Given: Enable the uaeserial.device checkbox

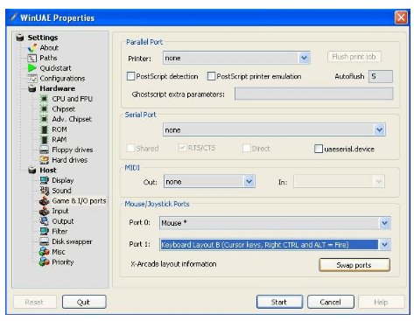Looking at the screenshot, I should 319,149.
